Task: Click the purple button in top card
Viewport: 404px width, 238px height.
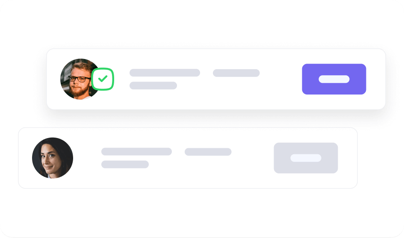Action: click(x=334, y=79)
